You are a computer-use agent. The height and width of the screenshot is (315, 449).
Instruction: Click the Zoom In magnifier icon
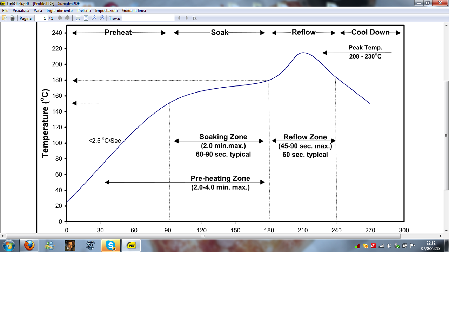pyautogui.click(x=102, y=18)
